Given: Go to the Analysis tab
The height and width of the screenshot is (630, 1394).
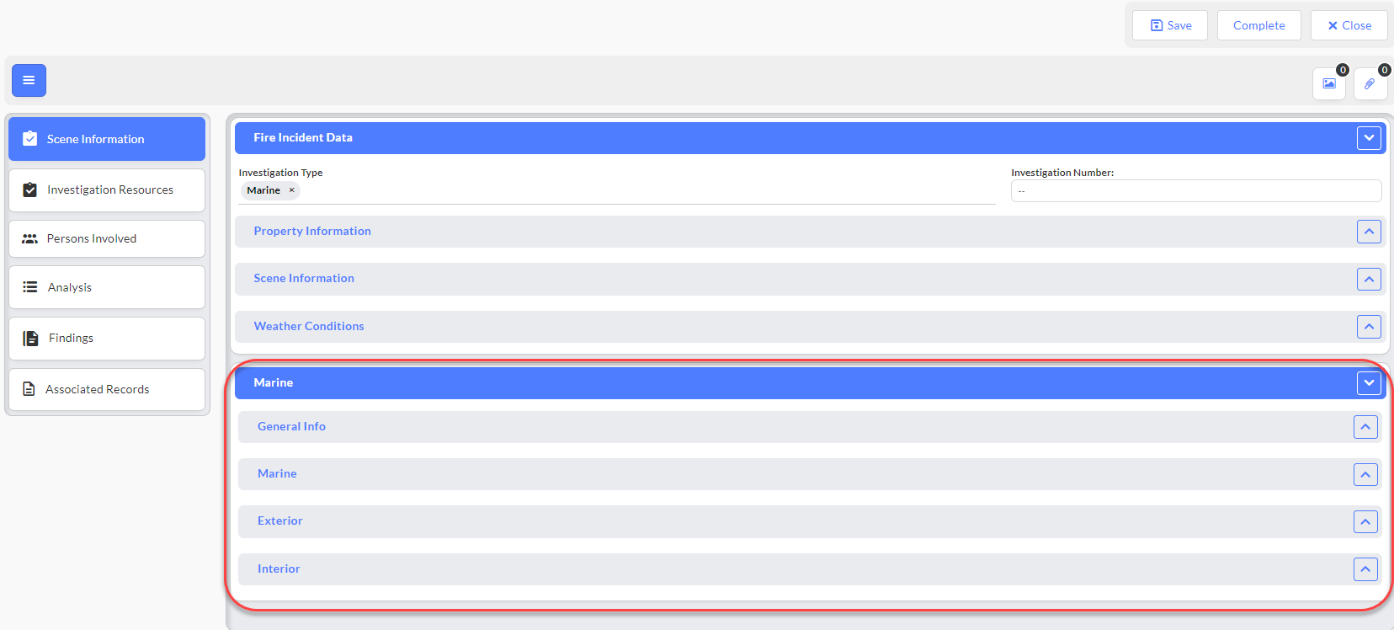Looking at the screenshot, I should pyautogui.click(x=107, y=287).
